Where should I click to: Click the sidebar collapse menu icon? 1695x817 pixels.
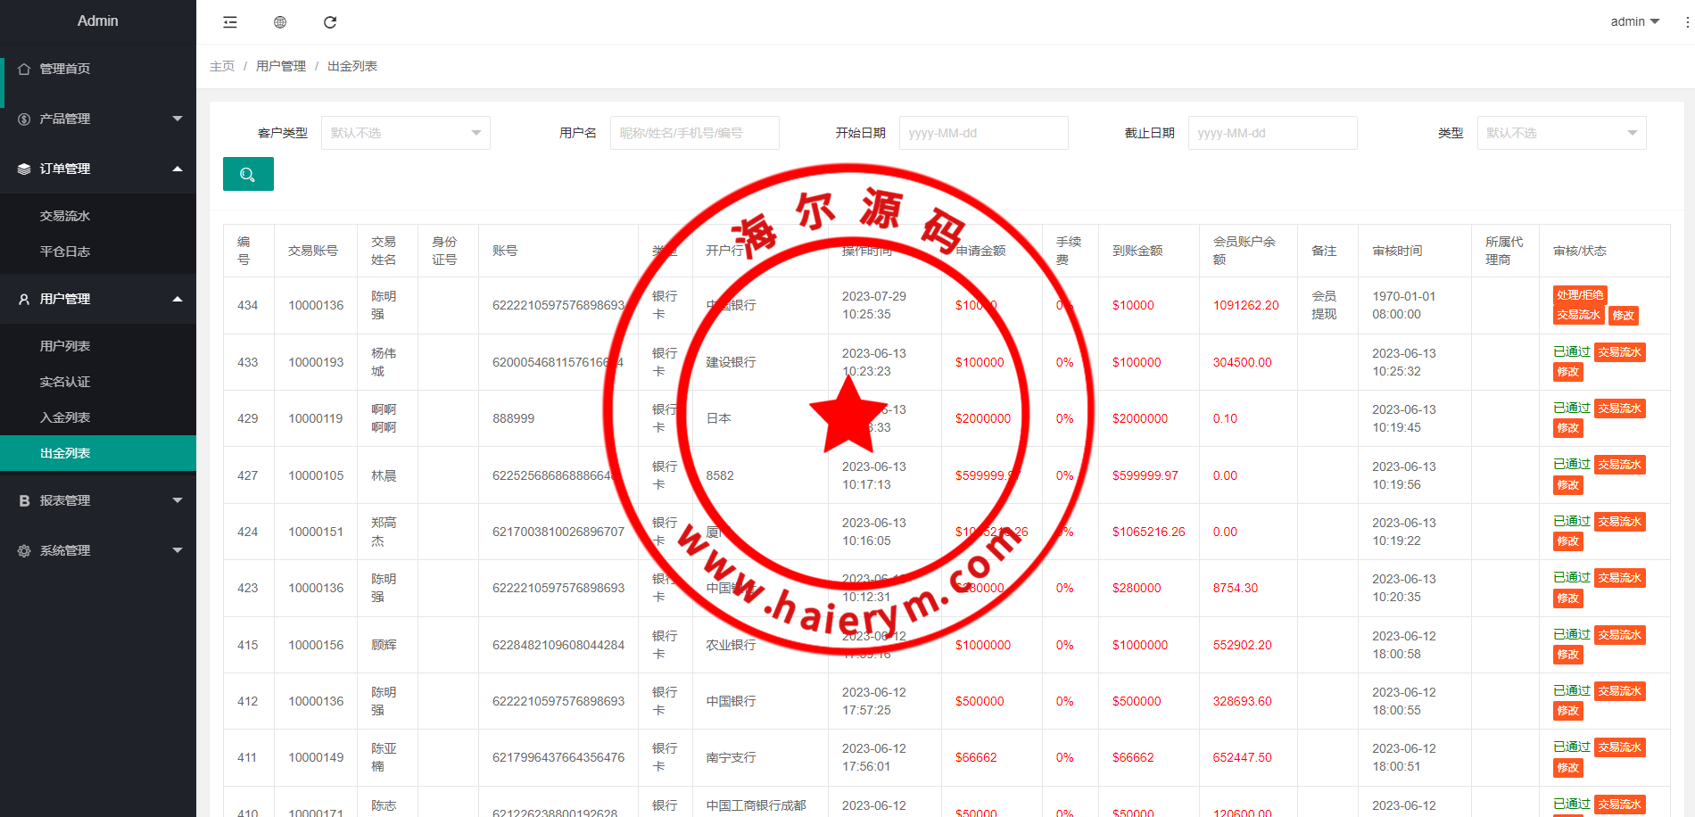[230, 22]
